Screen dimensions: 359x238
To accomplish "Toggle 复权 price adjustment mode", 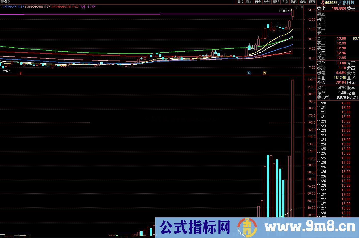I will click(240, 2).
